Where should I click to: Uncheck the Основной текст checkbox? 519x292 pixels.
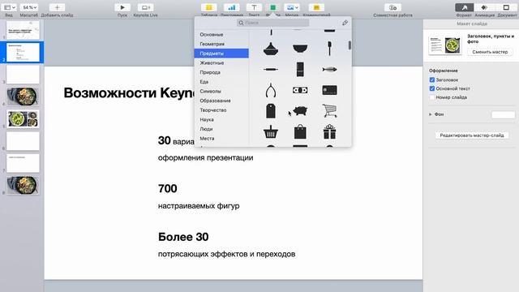[432, 88]
